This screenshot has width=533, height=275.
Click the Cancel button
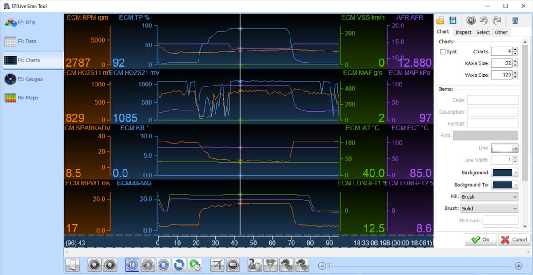click(x=514, y=240)
